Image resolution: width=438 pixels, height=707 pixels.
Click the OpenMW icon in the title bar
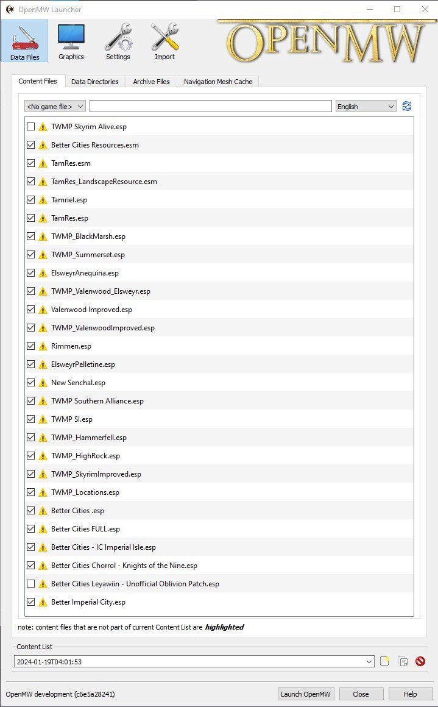[10, 9]
